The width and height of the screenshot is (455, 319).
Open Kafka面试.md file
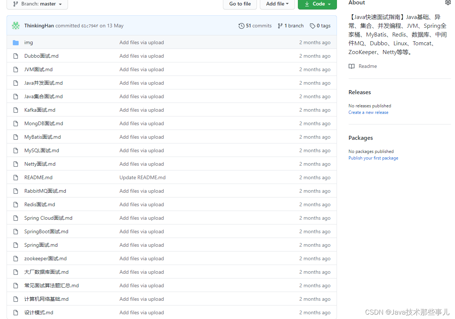[40, 110]
